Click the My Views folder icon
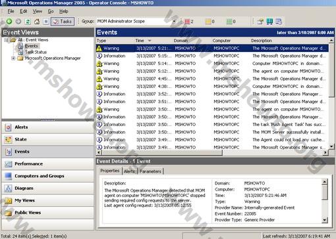The image size is (336, 239). tap(9, 200)
